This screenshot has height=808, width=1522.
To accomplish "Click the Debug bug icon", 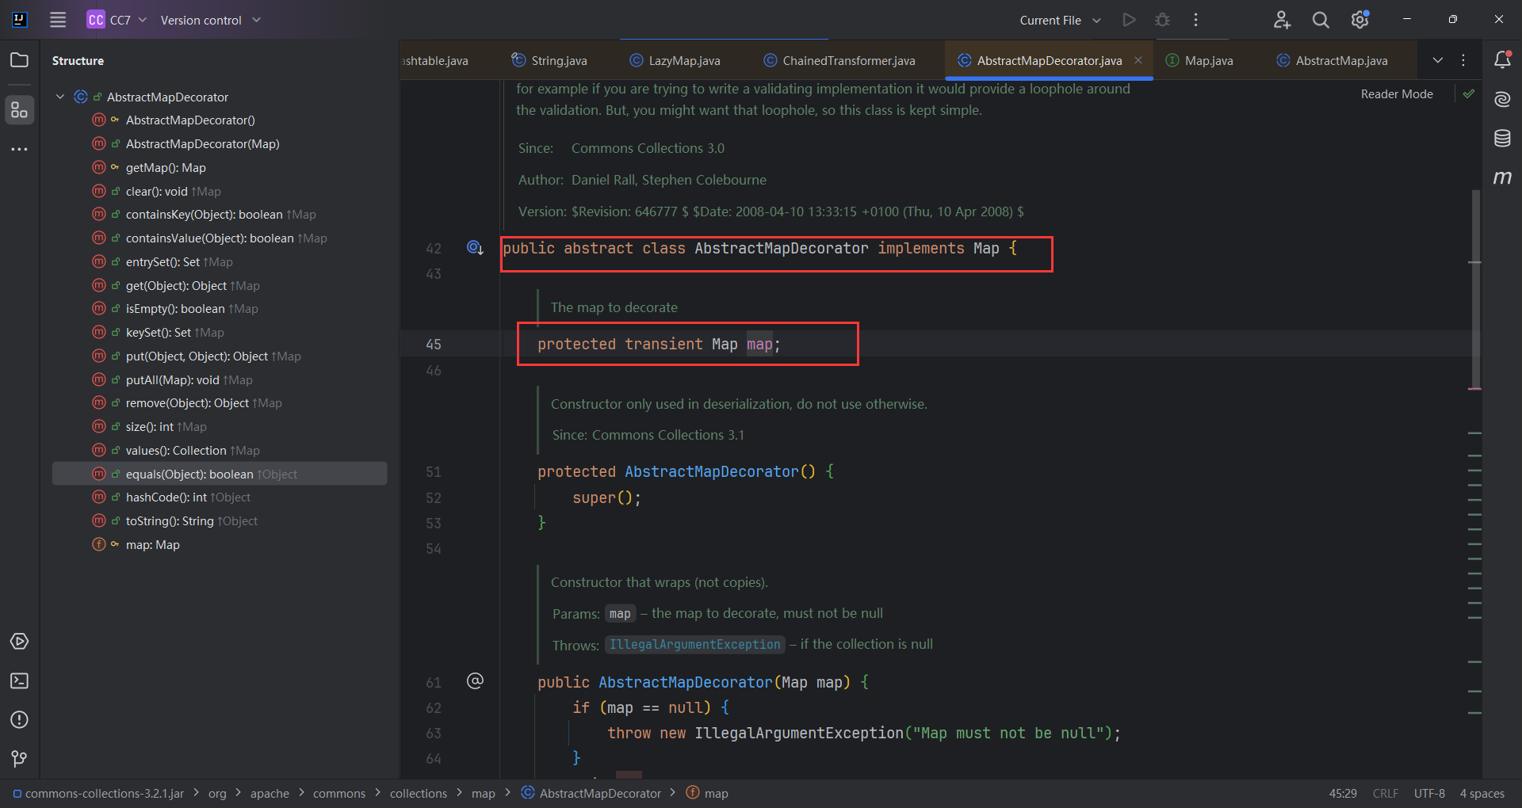I will click(x=1162, y=20).
